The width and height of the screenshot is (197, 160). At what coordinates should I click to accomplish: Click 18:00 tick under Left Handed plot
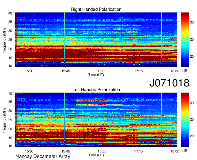pyautogui.click(x=175, y=151)
